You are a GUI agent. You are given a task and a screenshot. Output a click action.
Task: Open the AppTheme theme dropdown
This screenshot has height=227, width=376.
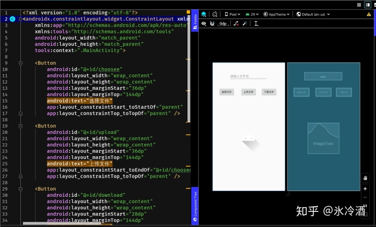(x=276, y=15)
